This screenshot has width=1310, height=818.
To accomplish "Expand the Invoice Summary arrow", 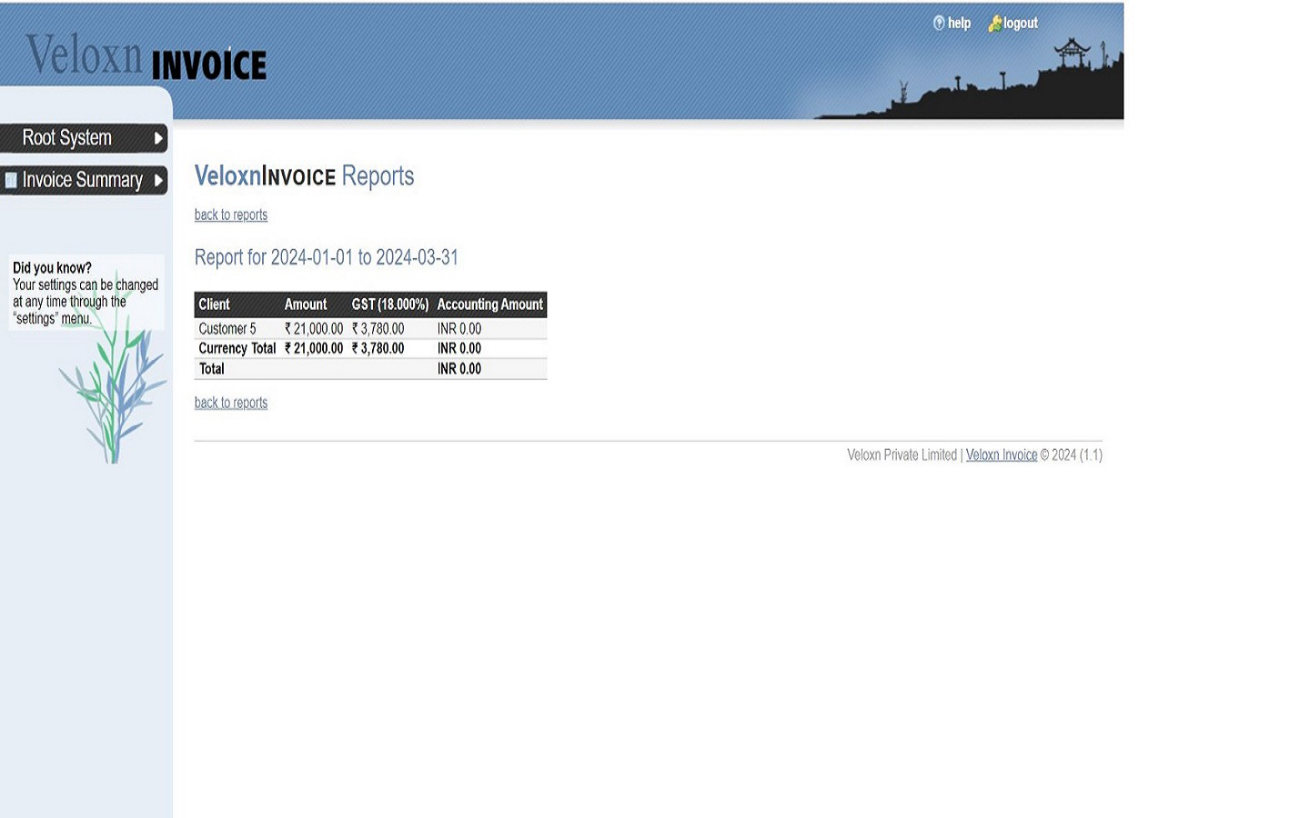I will (x=158, y=180).
